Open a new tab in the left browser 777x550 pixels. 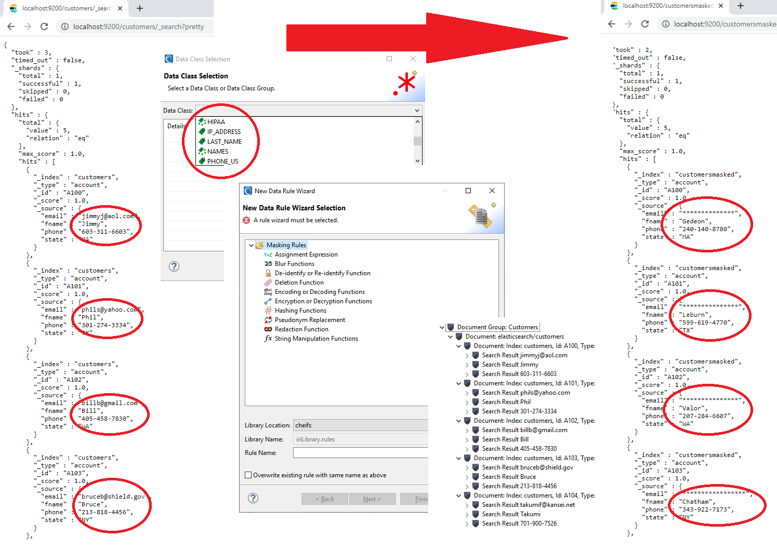(x=140, y=8)
